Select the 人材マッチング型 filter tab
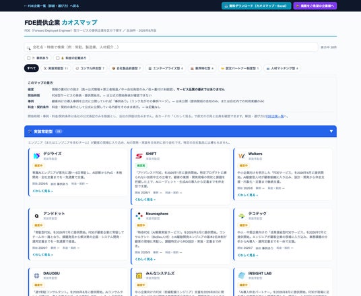This screenshot has height=296, width=361. tap(282, 68)
